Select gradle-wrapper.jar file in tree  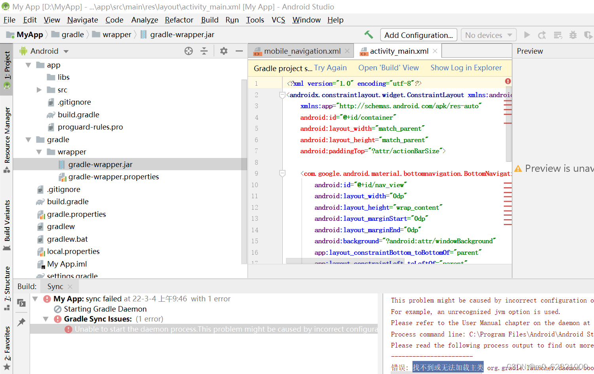click(100, 164)
